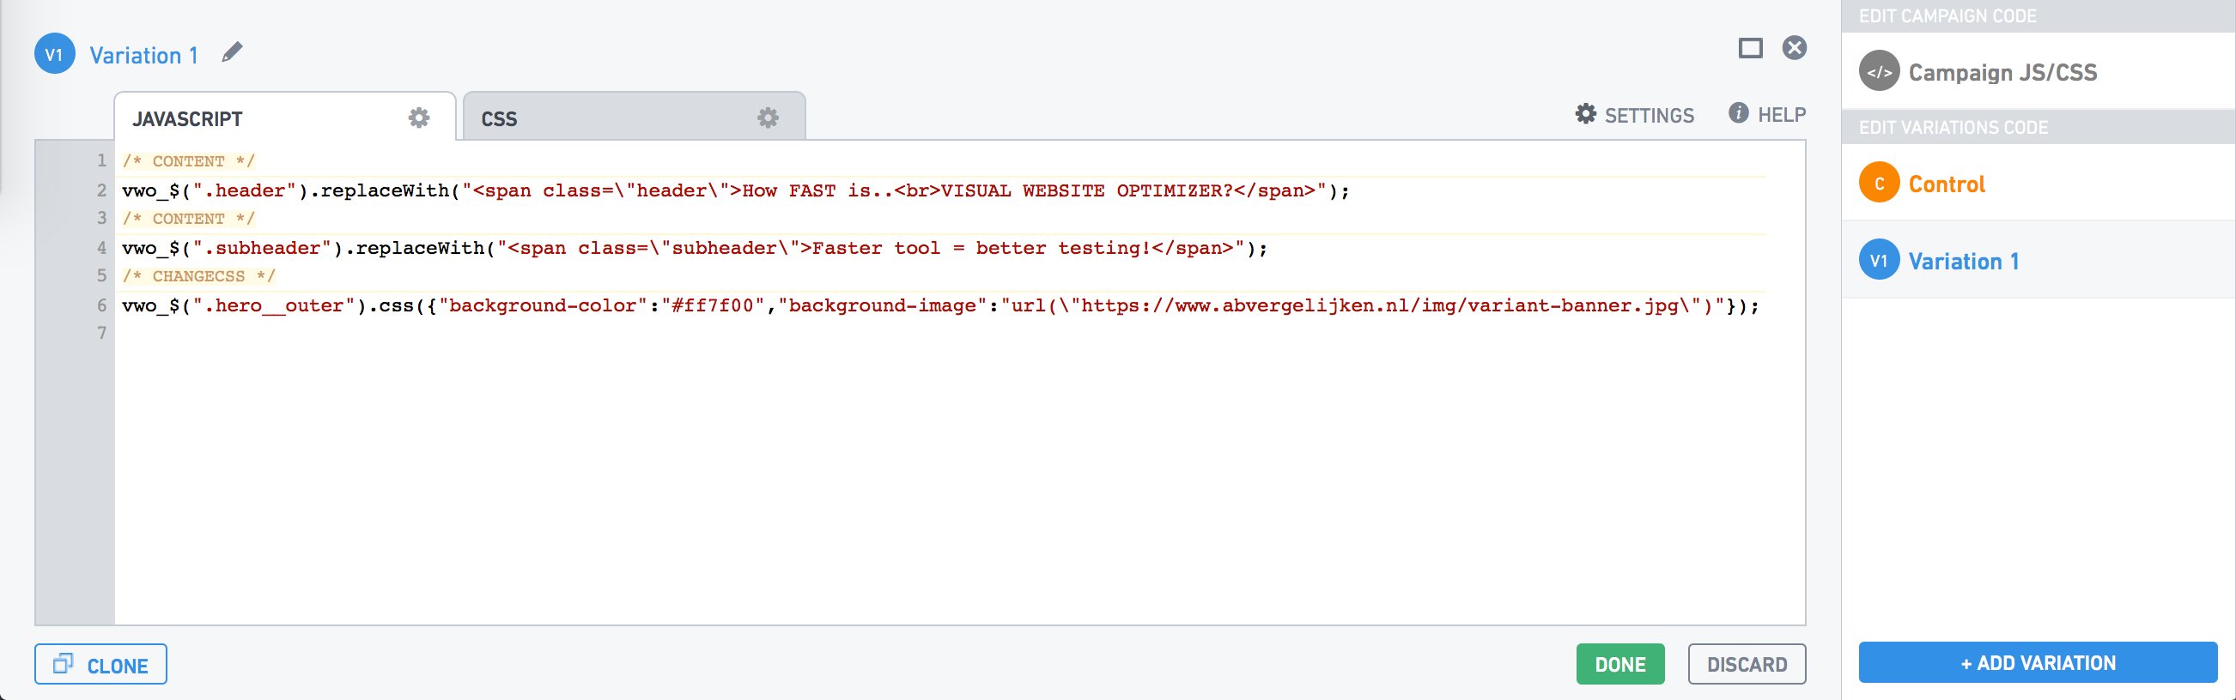The image size is (2236, 700).
Task: Click the Campaign JS/CSS code icon
Action: click(x=1880, y=72)
